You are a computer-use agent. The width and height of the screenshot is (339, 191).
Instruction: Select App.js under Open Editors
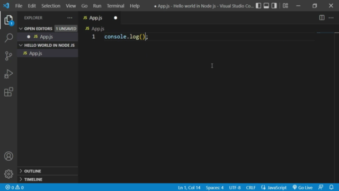(48, 37)
